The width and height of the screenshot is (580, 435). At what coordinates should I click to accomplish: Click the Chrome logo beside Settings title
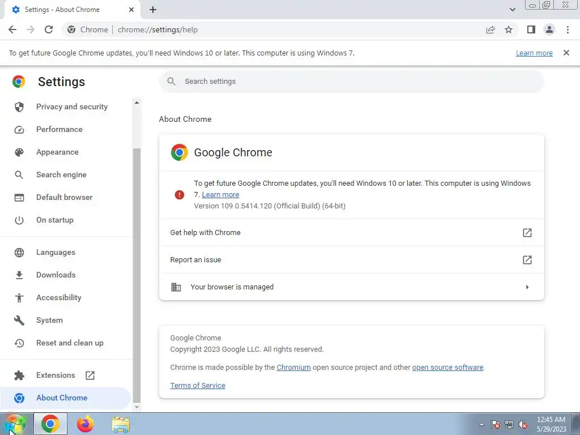click(x=19, y=82)
